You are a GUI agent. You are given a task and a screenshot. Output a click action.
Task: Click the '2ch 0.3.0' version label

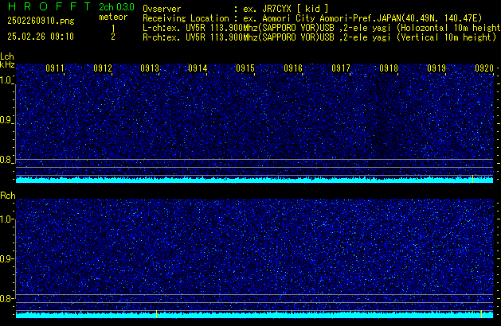coord(116,7)
